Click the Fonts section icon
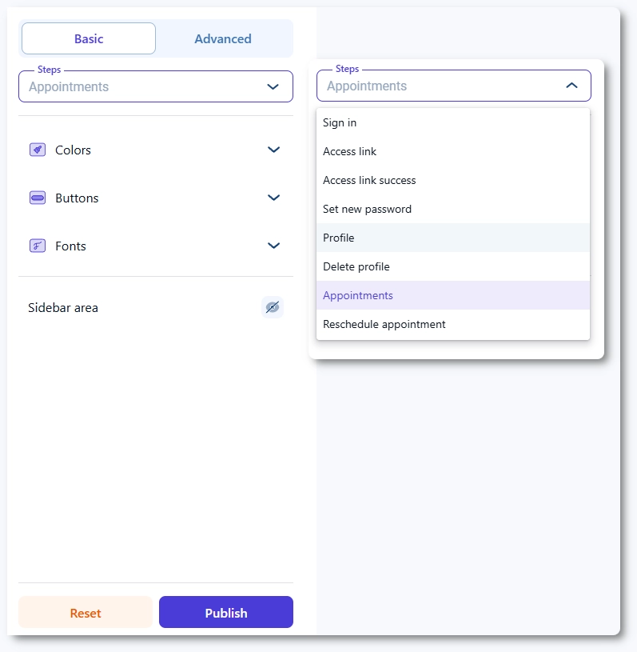The height and width of the screenshot is (652, 637). 37,246
